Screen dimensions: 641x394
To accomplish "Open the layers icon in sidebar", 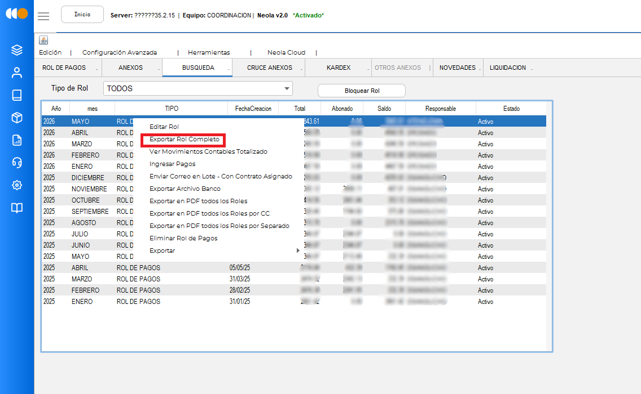I will point(17,50).
